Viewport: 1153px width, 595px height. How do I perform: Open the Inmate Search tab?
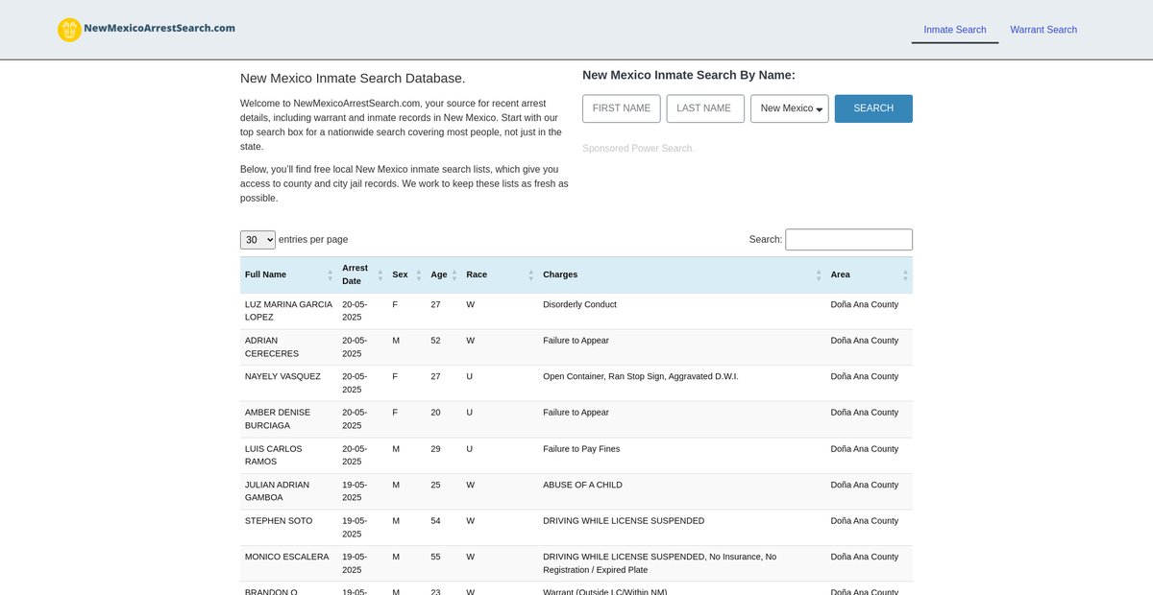pos(954,30)
